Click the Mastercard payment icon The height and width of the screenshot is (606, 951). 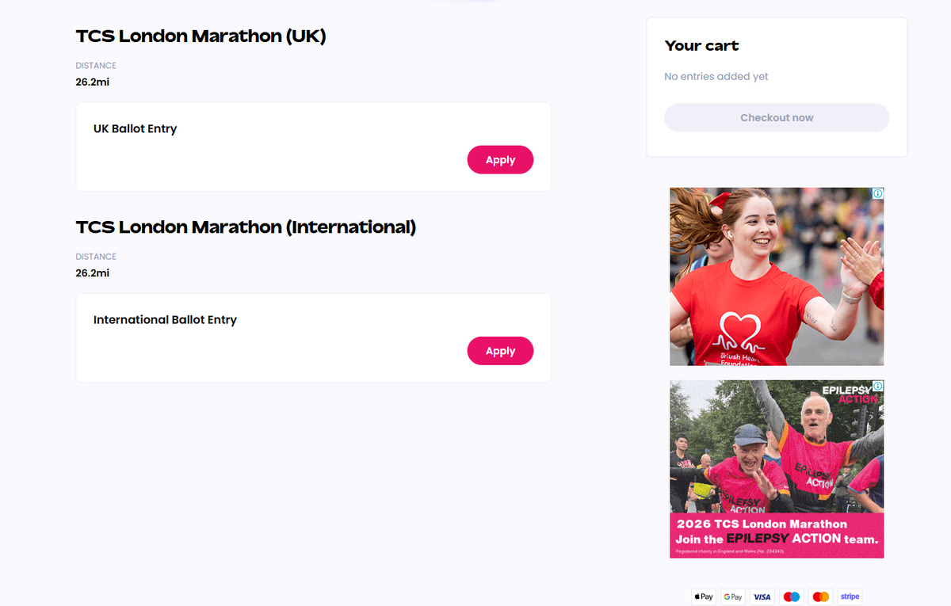click(x=821, y=596)
